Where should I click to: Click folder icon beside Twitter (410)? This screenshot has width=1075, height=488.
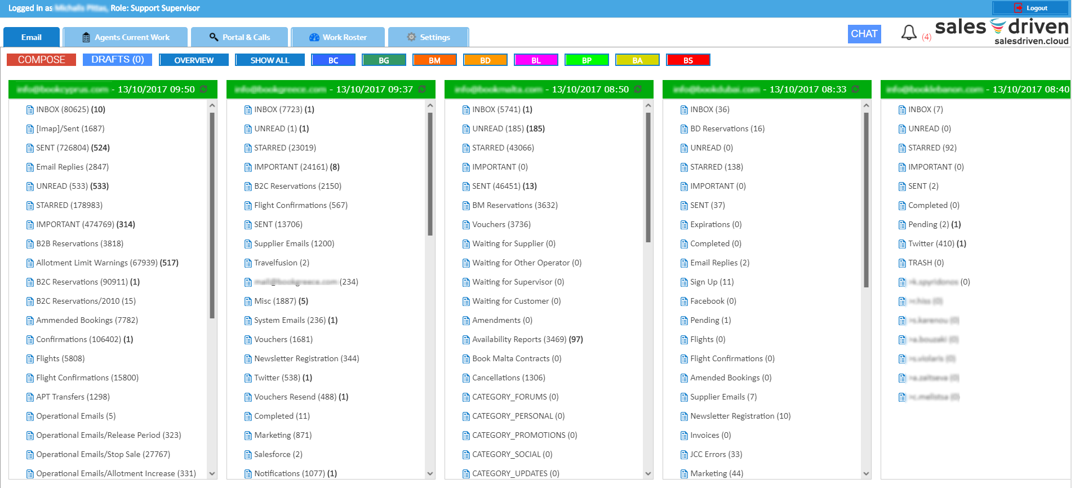pos(902,244)
